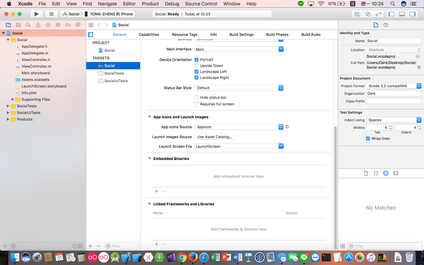The width and height of the screenshot is (424, 265).
Task: Enable Hide status bar
Action: [x=196, y=98]
